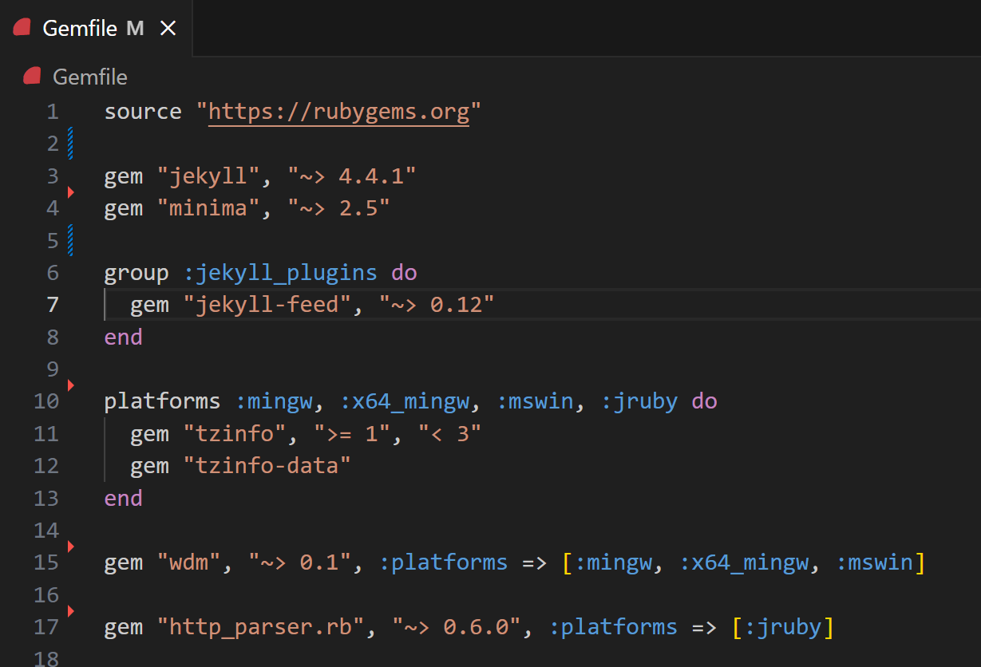Select line number 4 in the gutter
Image resolution: width=981 pixels, height=667 pixels.
click(53, 208)
